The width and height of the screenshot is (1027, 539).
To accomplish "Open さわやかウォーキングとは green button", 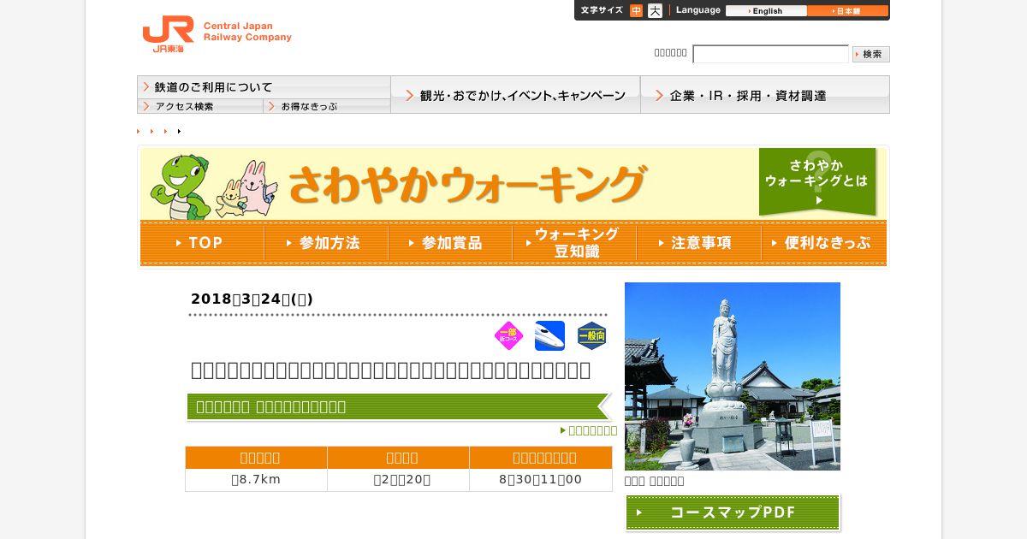I will [x=817, y=181].
